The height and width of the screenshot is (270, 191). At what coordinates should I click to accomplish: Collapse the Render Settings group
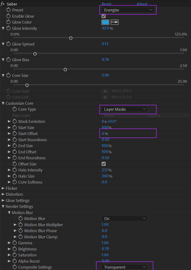3,207
